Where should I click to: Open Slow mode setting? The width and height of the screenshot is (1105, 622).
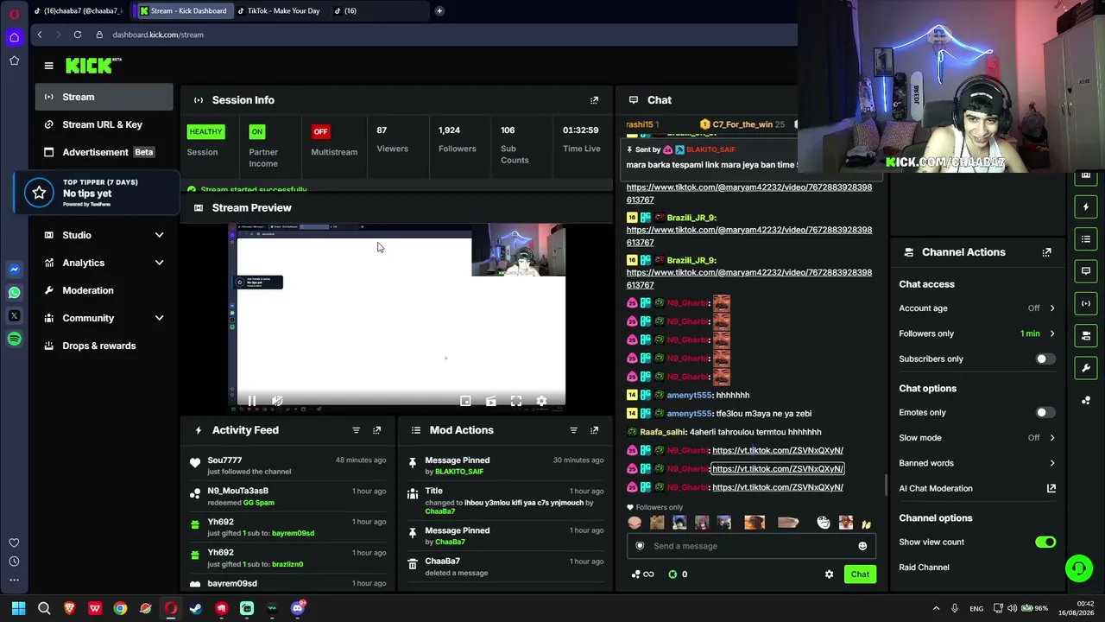click(977, 438)
